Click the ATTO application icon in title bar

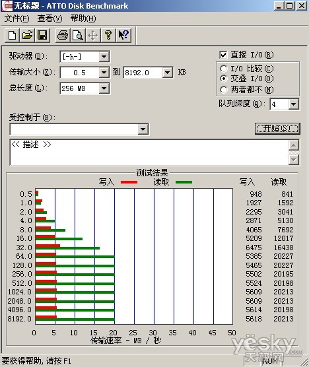point(7,6)
